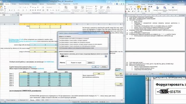
Task: Click the fx Insert Function button
Action: coord(18,15)
